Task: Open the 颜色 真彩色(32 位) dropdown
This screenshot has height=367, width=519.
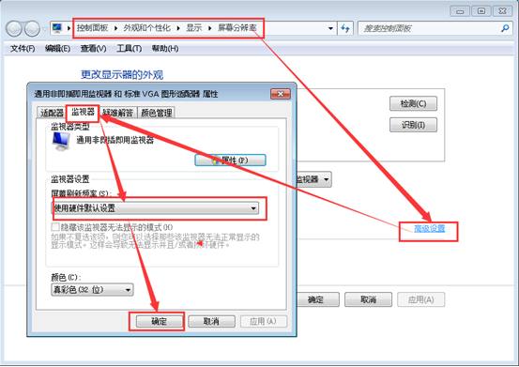Action: [x=92, y=289]
